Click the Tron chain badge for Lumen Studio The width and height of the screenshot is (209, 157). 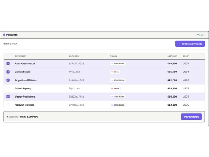click(x=115, y=72)
